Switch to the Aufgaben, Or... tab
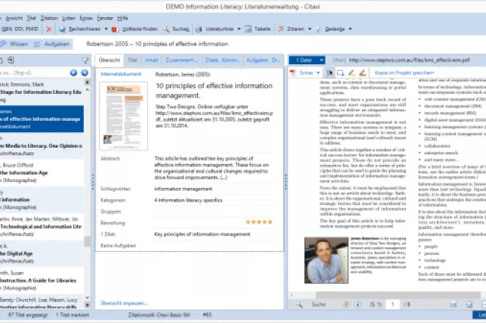 [263, 60]
